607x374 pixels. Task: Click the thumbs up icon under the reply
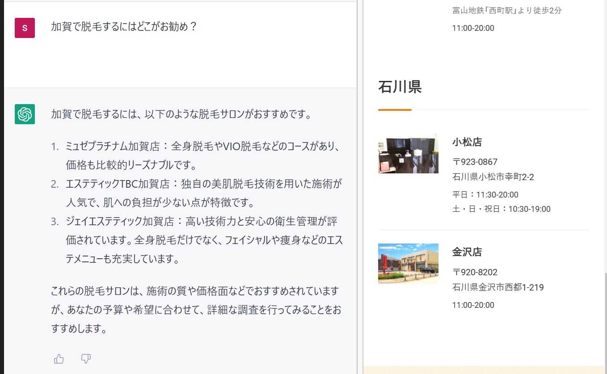pyautogui.click(x=59, y=359)
